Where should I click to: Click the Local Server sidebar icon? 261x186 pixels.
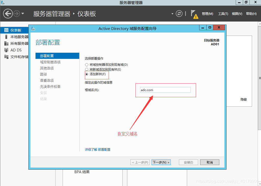click(x=6, y=37)
